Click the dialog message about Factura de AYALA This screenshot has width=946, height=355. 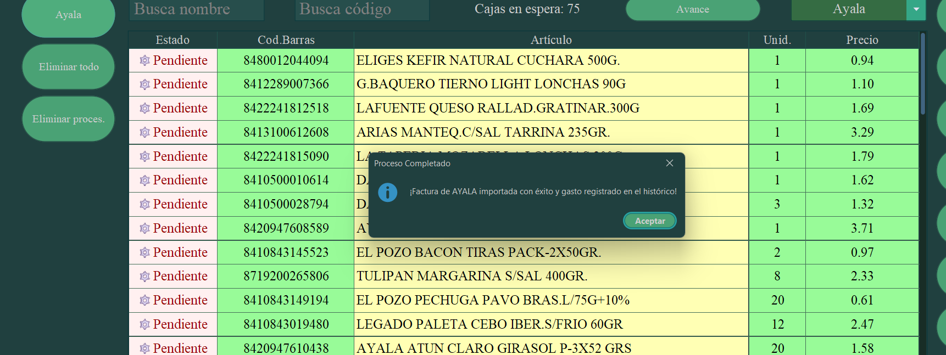click(x=543, y=191)
